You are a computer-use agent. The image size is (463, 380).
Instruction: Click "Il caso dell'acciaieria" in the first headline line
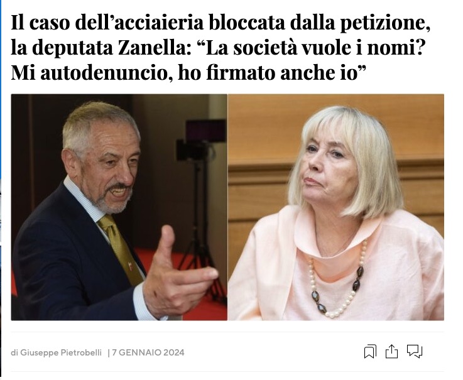pos(107,23)
